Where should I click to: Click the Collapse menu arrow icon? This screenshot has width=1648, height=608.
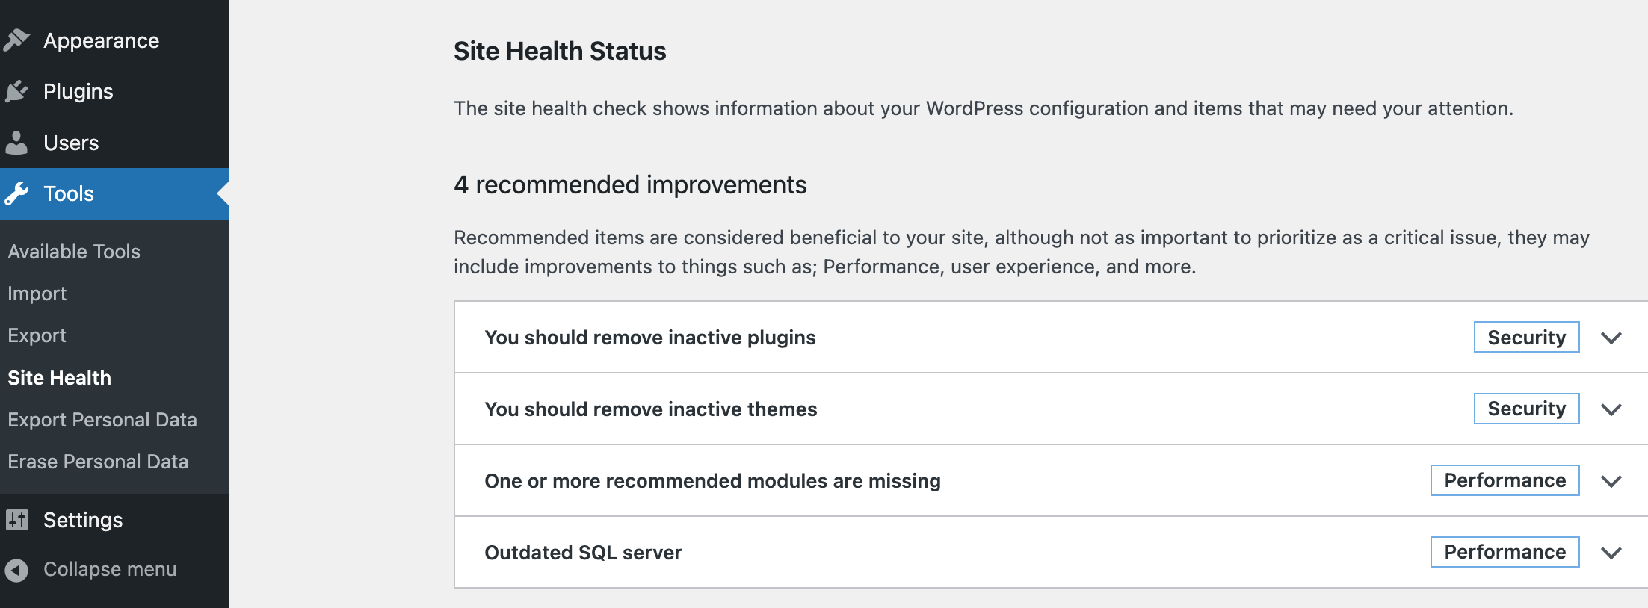tap(16, 569)
